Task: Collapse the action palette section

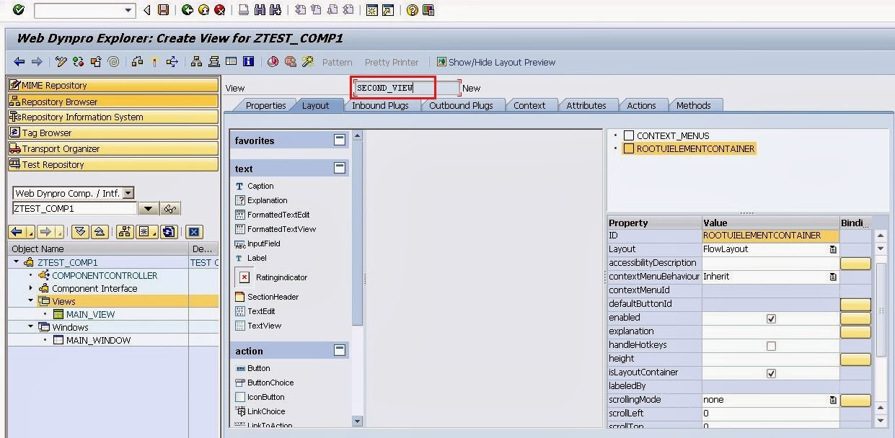Action: 339,350
